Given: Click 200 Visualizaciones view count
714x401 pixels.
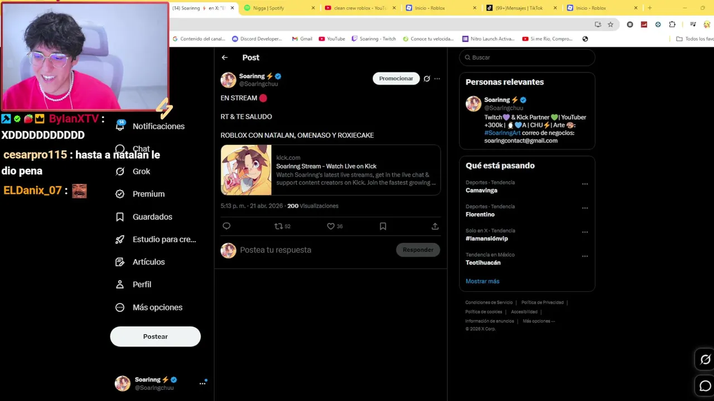Looking at the screenshot, I should pyautogui.click(x=312, y=206).
